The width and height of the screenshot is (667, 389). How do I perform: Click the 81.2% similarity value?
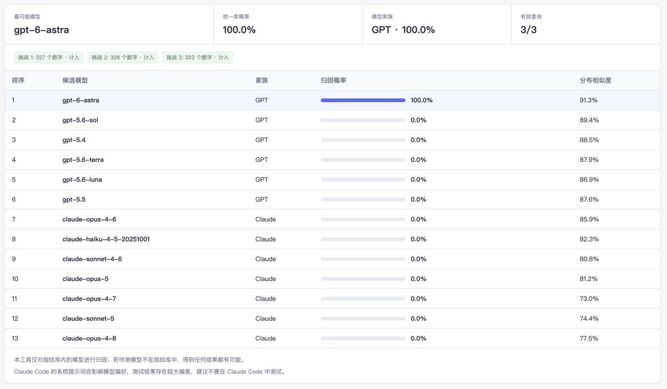click(589, 279)
